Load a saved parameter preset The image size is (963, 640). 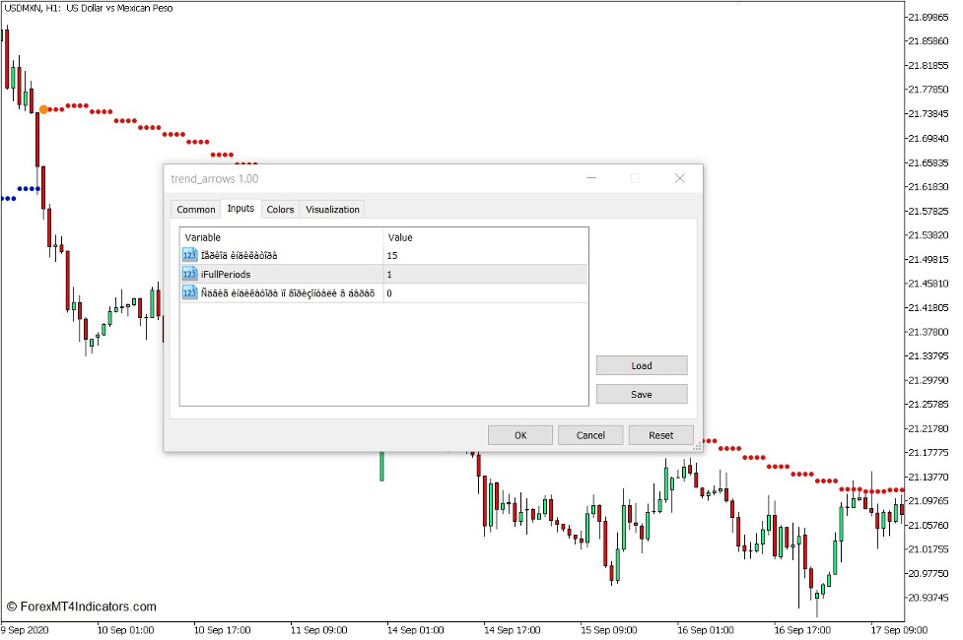tap(641, 364)
